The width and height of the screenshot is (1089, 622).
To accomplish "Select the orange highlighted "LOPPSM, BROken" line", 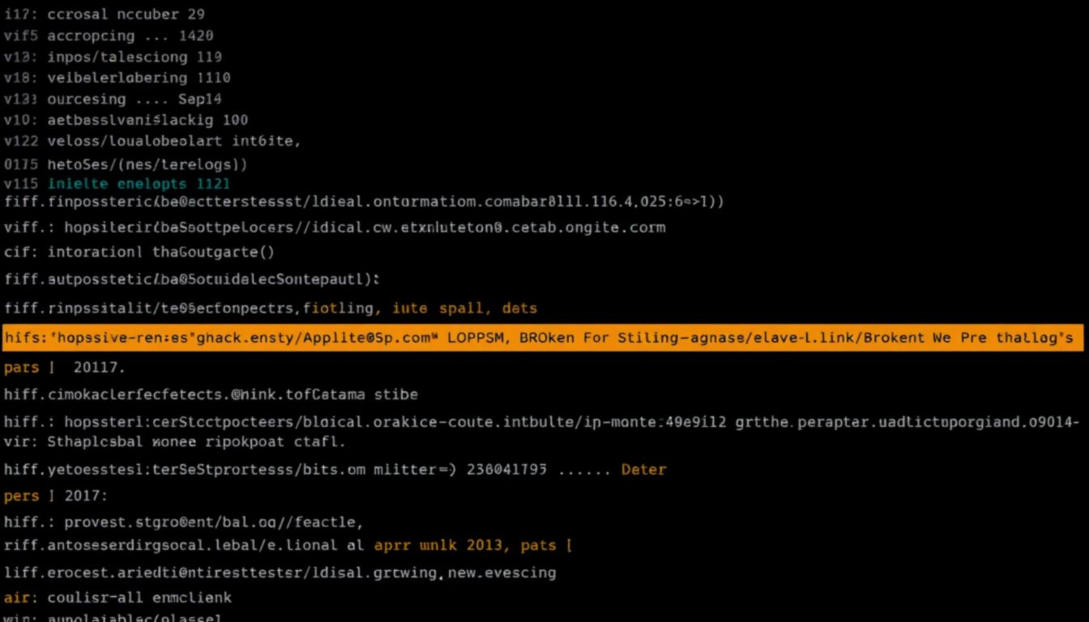I will pos(543,337).
